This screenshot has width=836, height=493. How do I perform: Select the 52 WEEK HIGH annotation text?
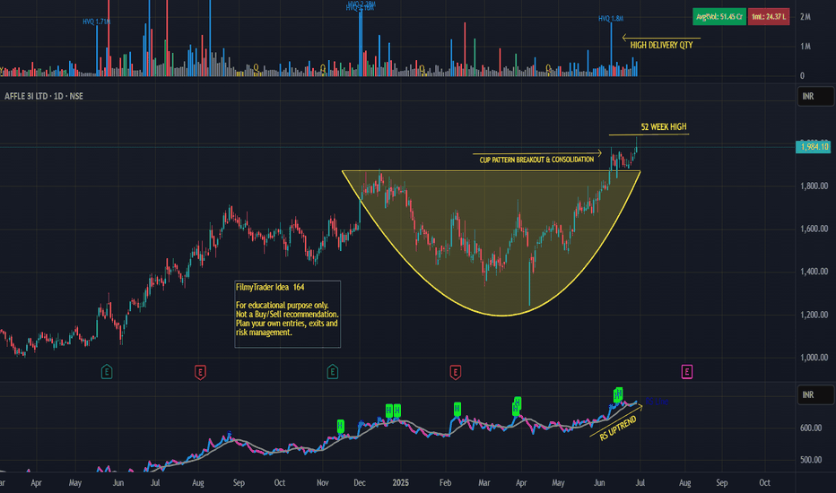pyautogui.click(x=664, y=127)
